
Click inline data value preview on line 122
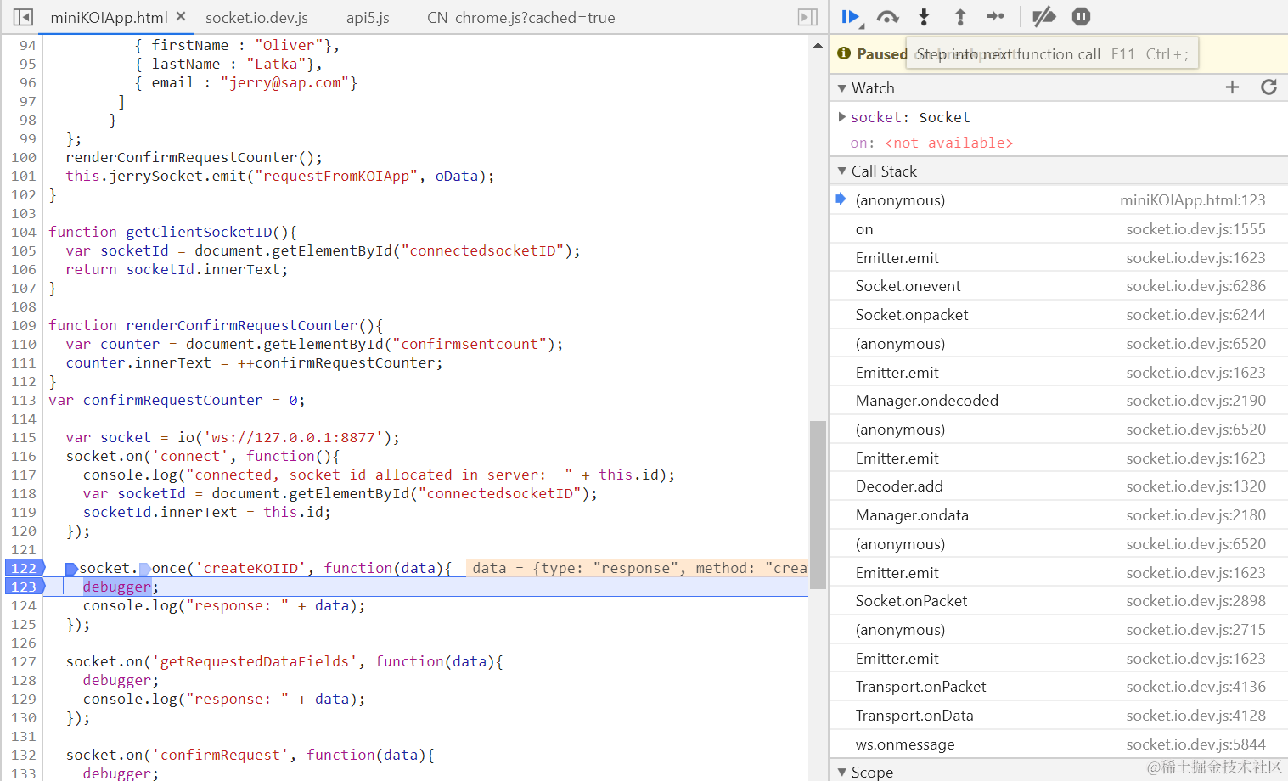pyautogui.click(x=638, y=568)
